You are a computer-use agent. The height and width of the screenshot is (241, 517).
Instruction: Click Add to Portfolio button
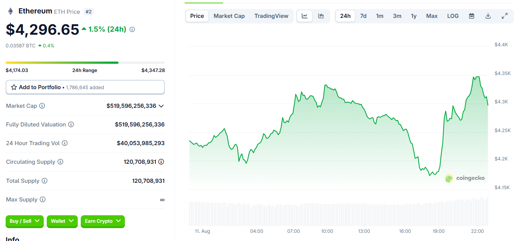point(85,87)
